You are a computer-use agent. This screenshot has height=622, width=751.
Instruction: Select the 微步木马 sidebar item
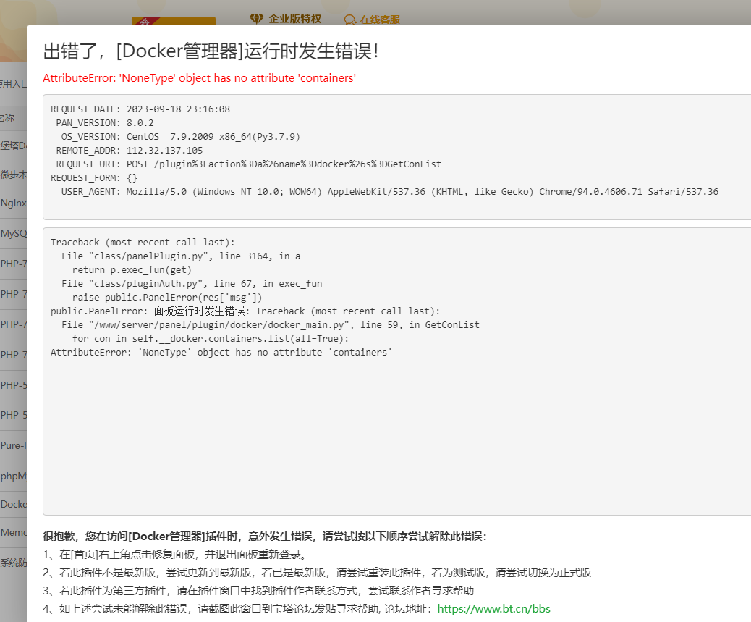point(12,174)
